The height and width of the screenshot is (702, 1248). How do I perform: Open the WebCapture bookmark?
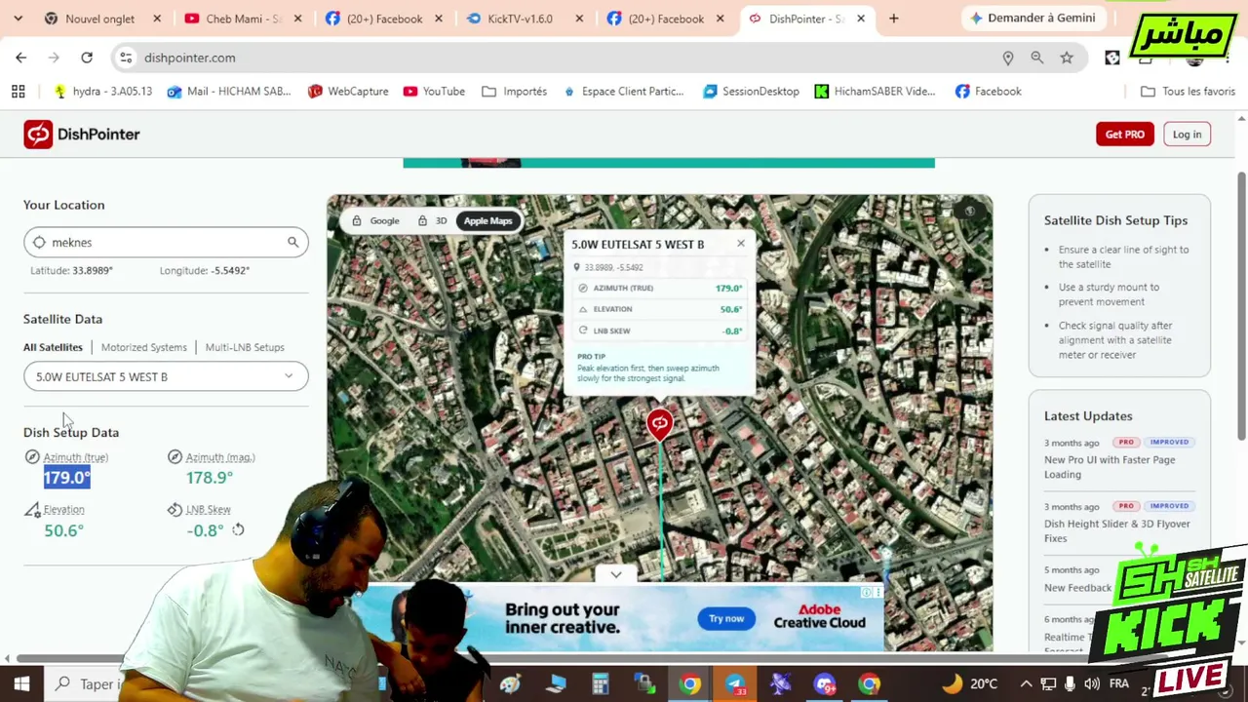coord(348,91)
